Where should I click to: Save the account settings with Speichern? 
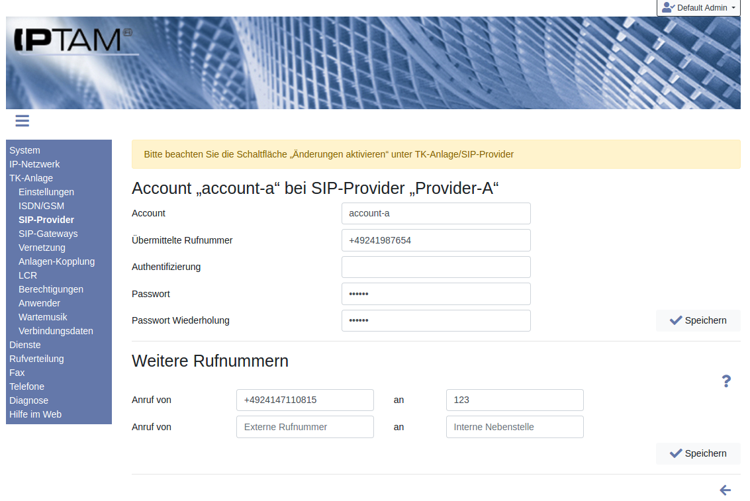coord(698,320)
